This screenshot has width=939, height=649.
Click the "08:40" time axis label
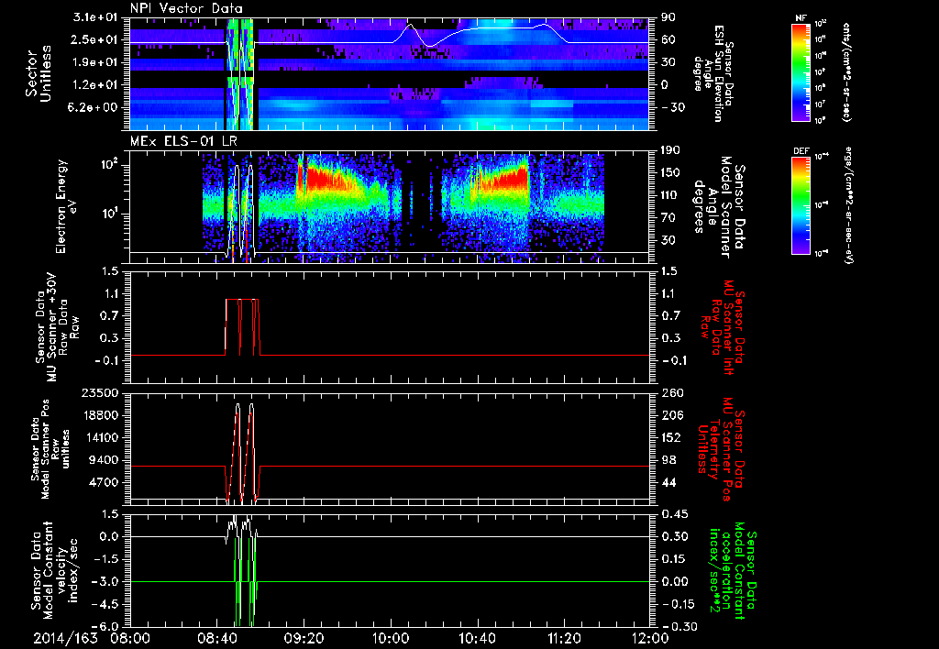coord(216,638)
